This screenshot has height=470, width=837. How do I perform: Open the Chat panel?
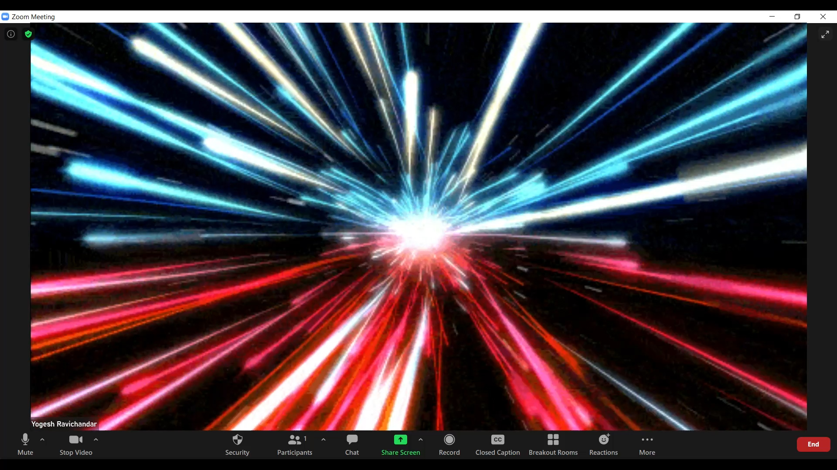[x=352, y=444]
